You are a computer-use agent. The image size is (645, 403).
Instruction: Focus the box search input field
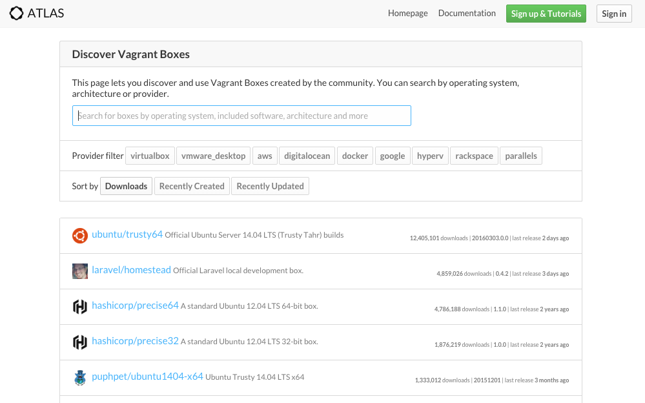[x=241, y=116]
